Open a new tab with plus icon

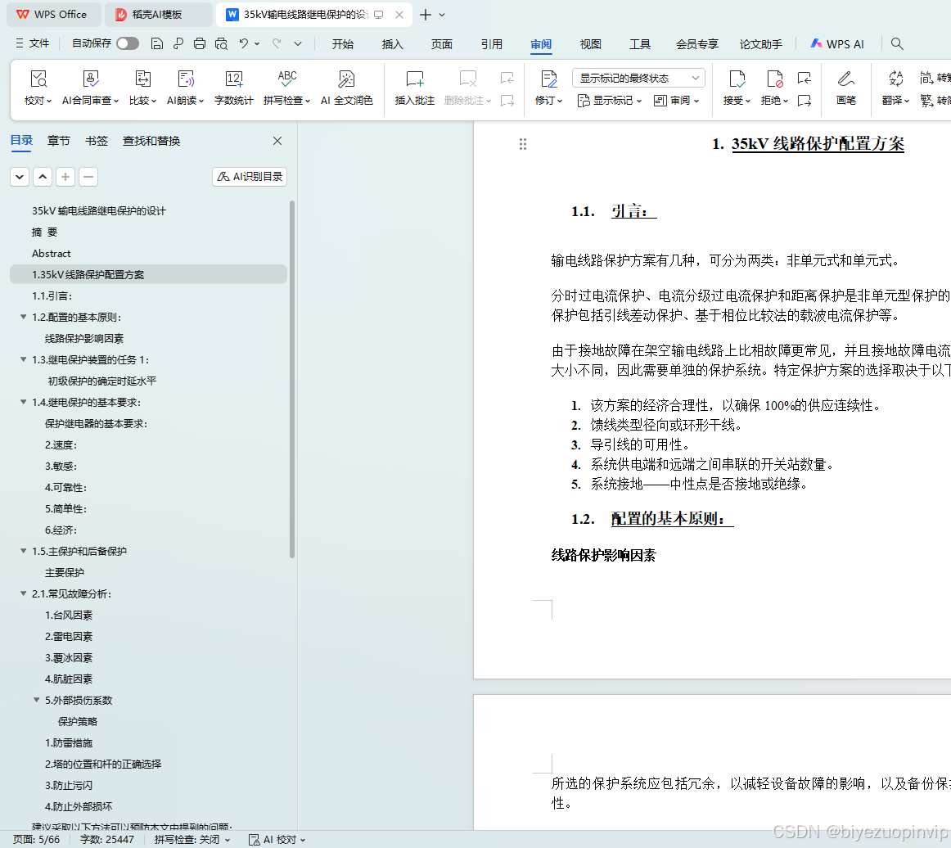click(x=426, y=15)
